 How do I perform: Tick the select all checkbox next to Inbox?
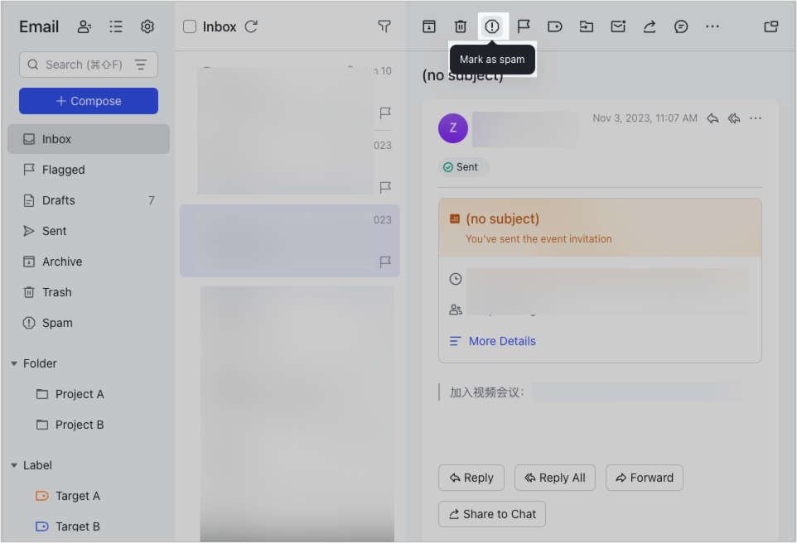tap(190, 26)
